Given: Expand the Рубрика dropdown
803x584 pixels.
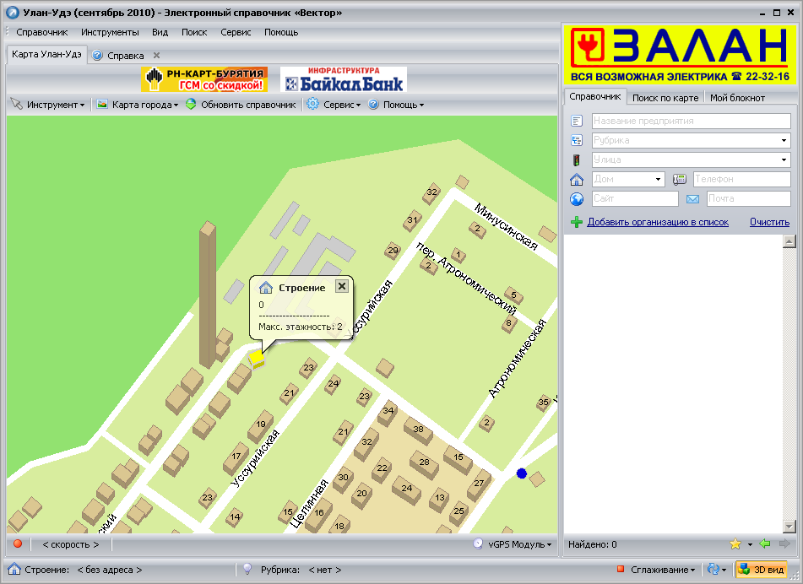Looking at the screenshot, I should pos(784,140).
